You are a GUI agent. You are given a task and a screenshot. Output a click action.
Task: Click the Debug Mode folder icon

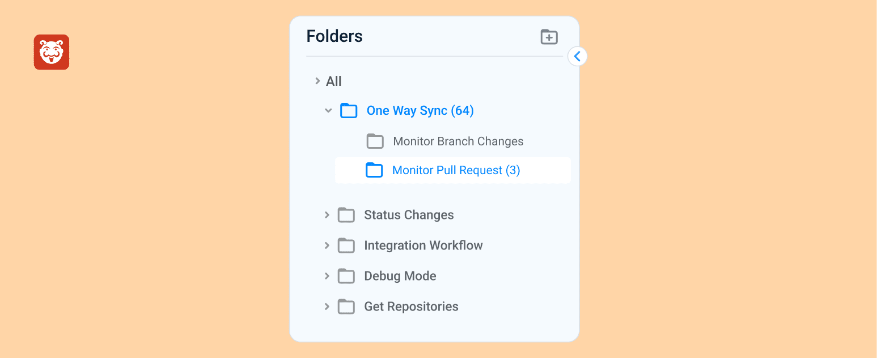(x=346, y=276)
